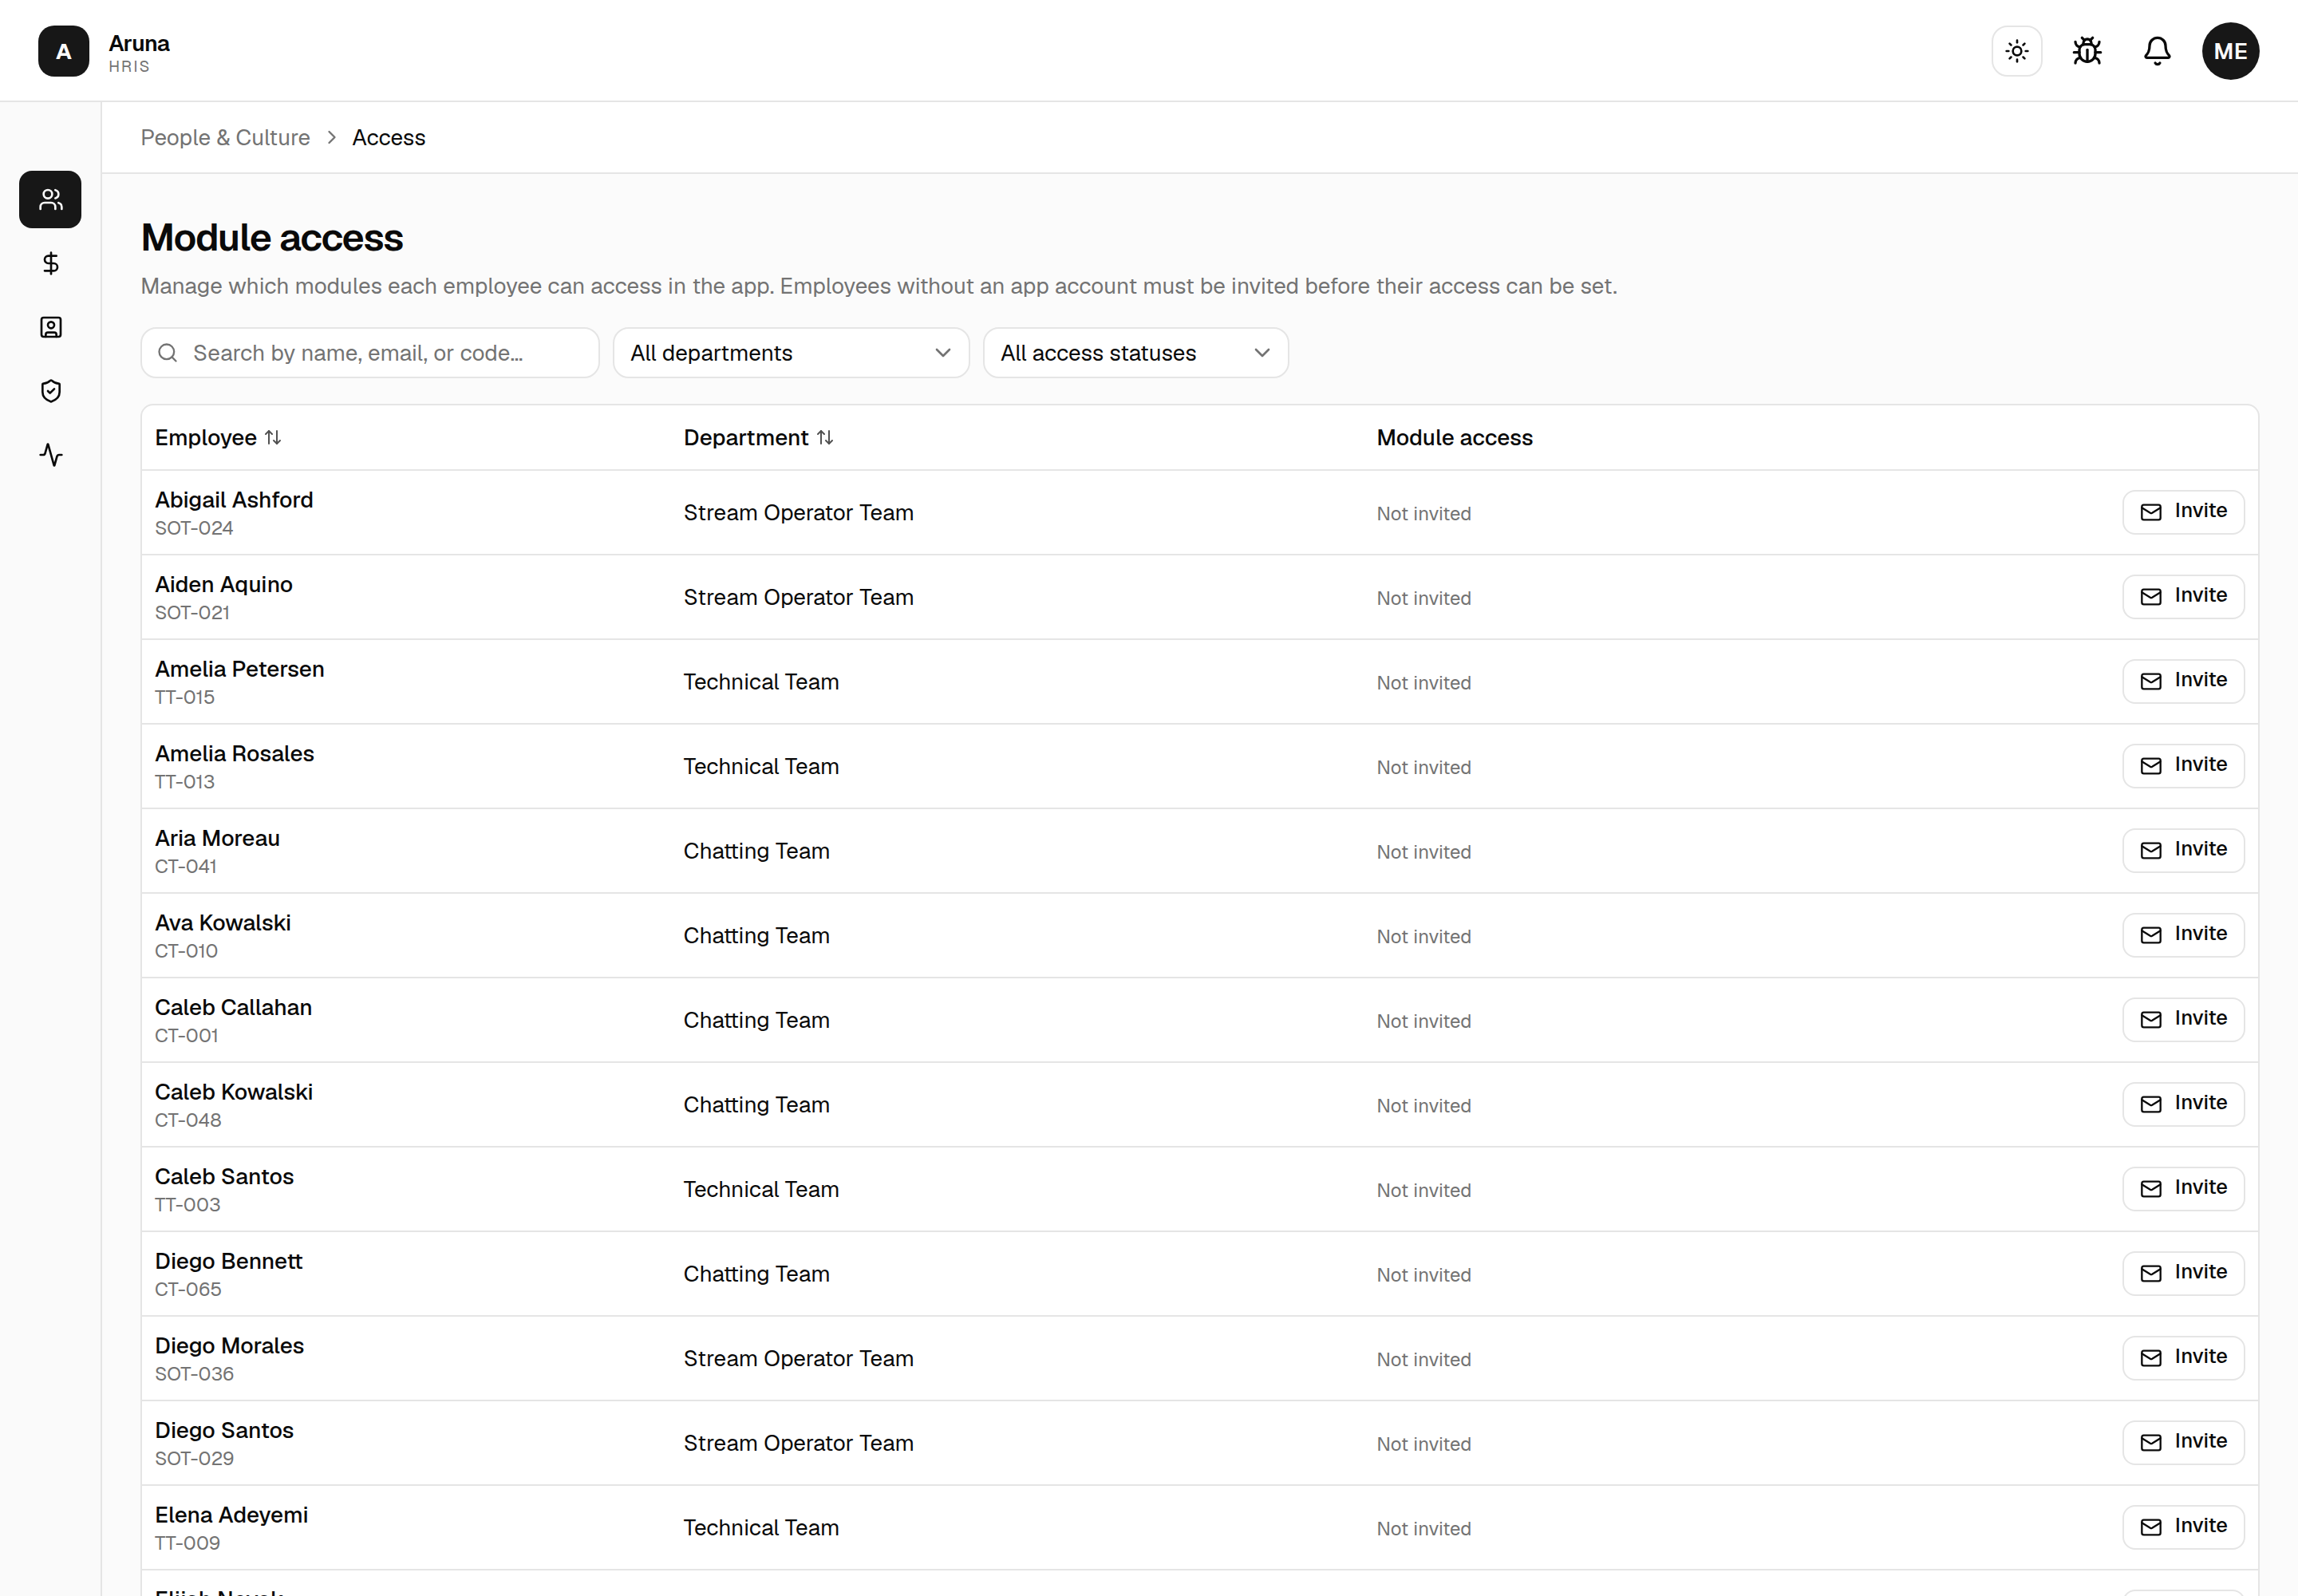This screenshot has height=1596, width=2298.
Task: Click employee code CT-041
Action: click(x=186, y=866)
